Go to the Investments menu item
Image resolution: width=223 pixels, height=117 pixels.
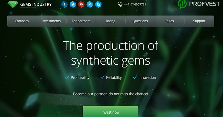coord(51,21)
